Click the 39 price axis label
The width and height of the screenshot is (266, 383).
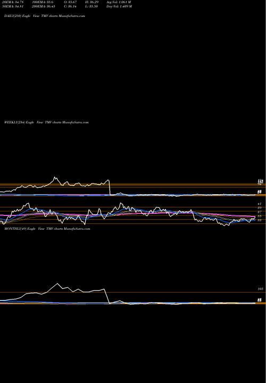(260, 208)
